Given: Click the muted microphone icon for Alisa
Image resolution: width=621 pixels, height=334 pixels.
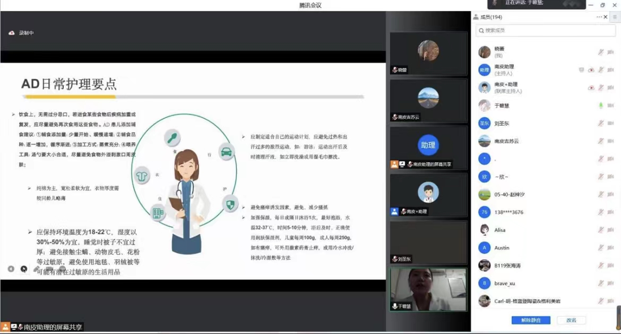Looking at the screenshot, I should (601, 230).
